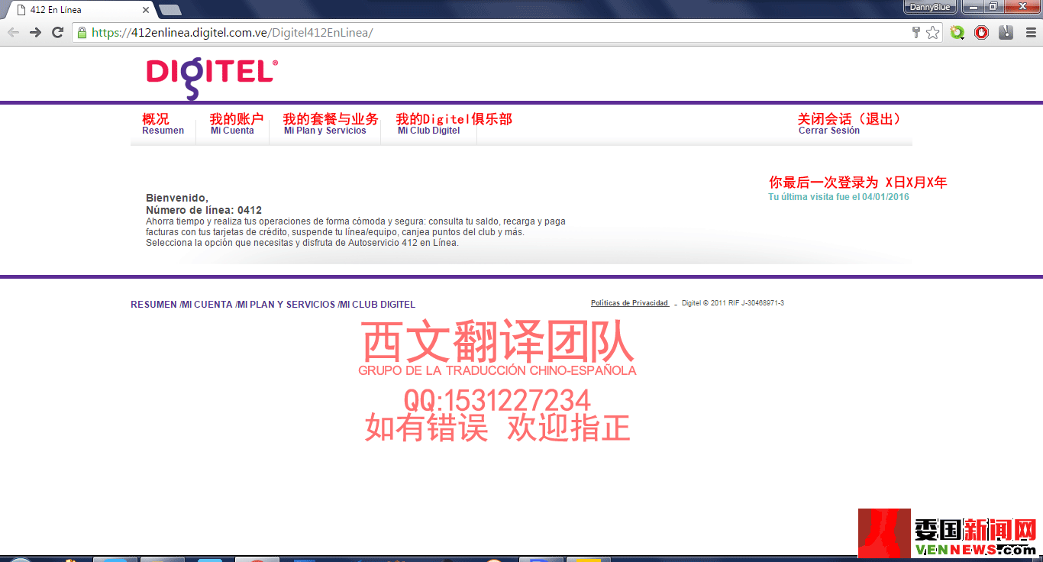Click the Digitel © 2011 RIF copyright text

[733, 303]
